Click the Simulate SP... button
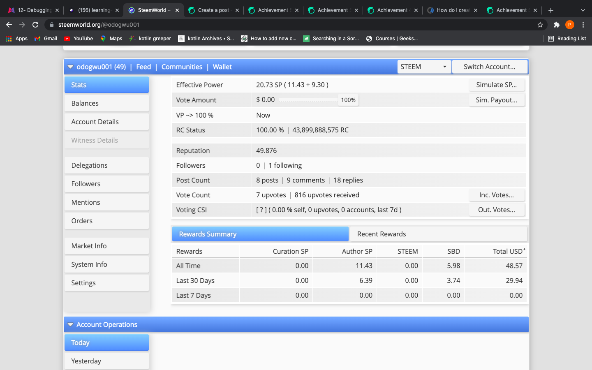Viewport: 592px width, 370px height. tap(497, 85)
